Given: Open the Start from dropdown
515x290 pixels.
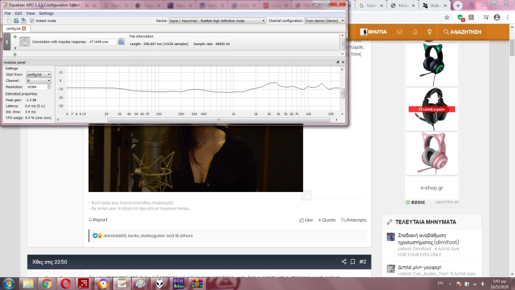Looking at the screenshot, I should (39, 75).
